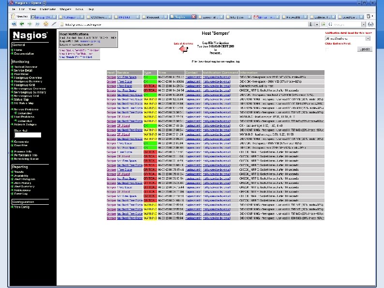This screenshot has height=288, width=384.
Task: Open the All notifications dropdown
Action: click(x=348, y=39)
